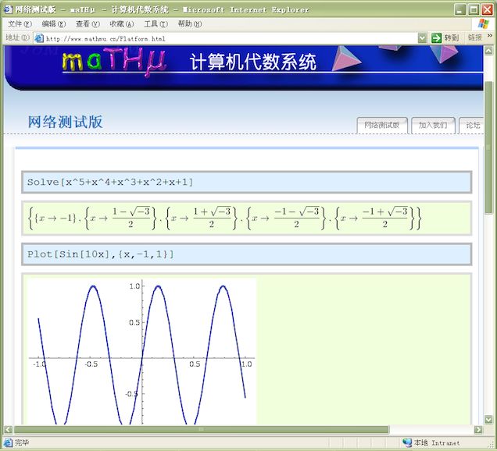Click the sine plot image
The image size is (497, 451).
[x=142, y=351]
